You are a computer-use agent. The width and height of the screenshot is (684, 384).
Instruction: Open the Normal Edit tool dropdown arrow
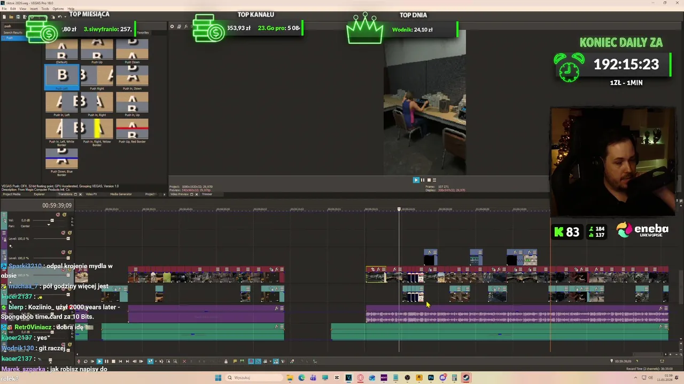[156, 361]
